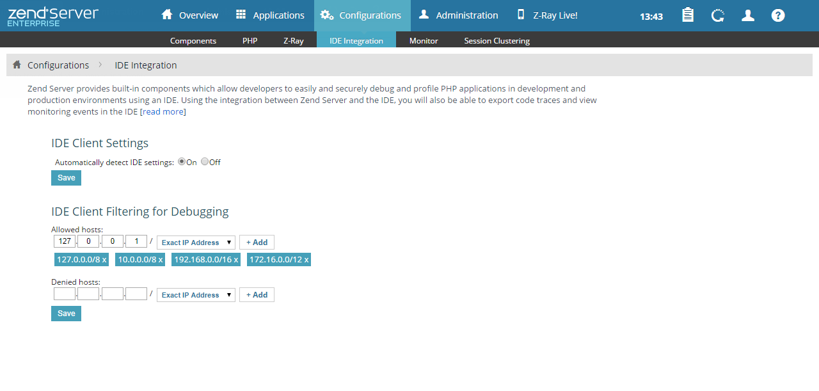Click Save under IDE Client Settings
819x391 pixels.
click(x=66, y=178)
